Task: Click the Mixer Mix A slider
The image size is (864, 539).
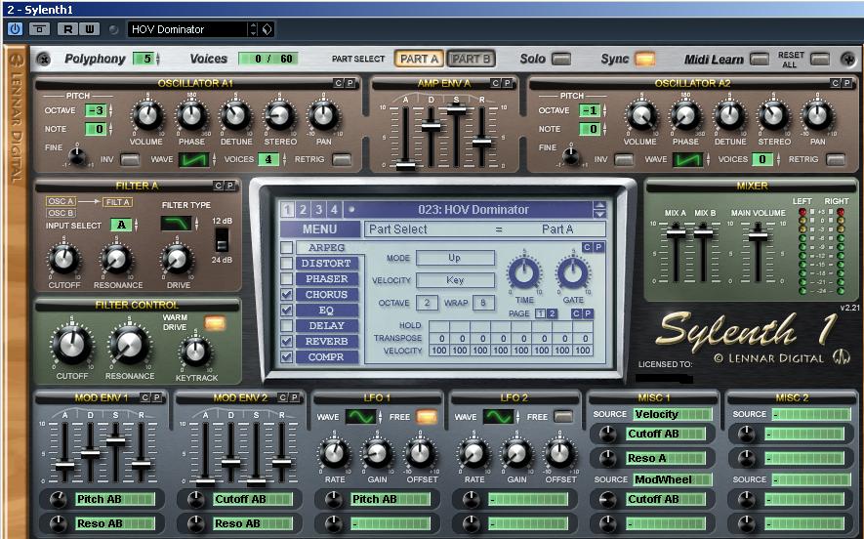Action: click(677, 232)
